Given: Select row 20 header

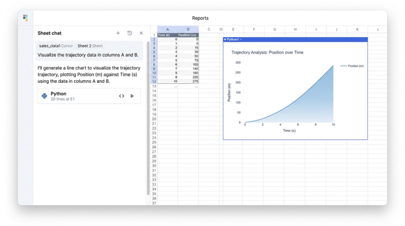Looking at the screenshot, I should click(154, 119).
